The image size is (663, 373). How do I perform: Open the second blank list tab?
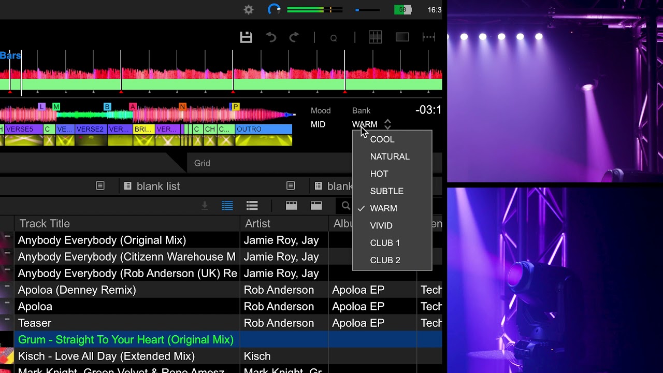pyautogui.click(x=340, y=186)
